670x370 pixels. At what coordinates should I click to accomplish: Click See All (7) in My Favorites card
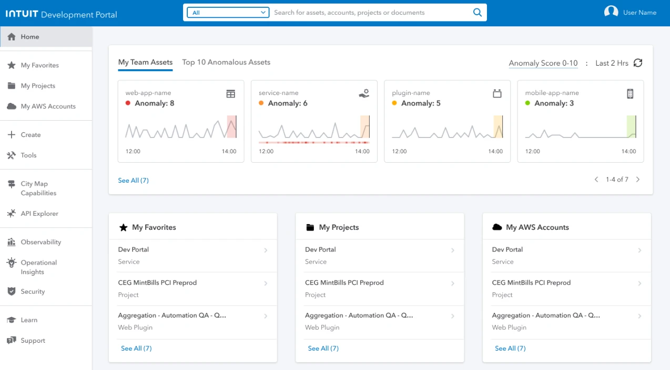click(x=136, y=348)
